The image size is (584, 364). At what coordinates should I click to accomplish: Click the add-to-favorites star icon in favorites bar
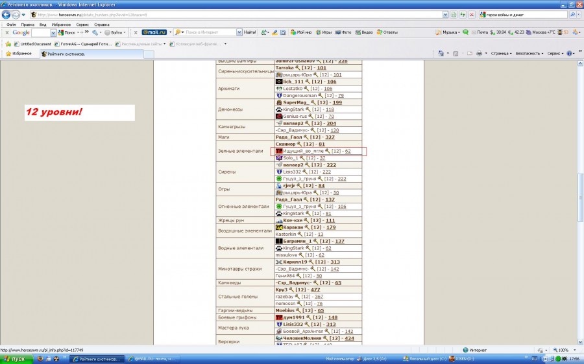click(8, 44)
